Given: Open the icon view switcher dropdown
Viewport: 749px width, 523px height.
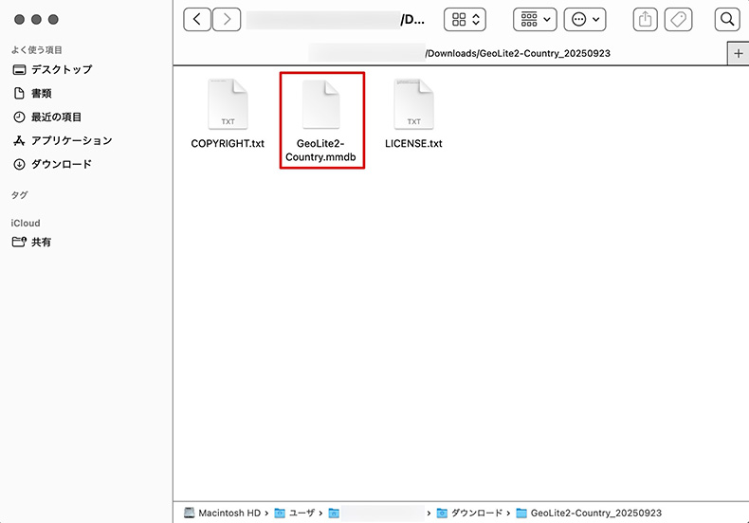Looking at the screenshot, I should (x=465, y=20).
